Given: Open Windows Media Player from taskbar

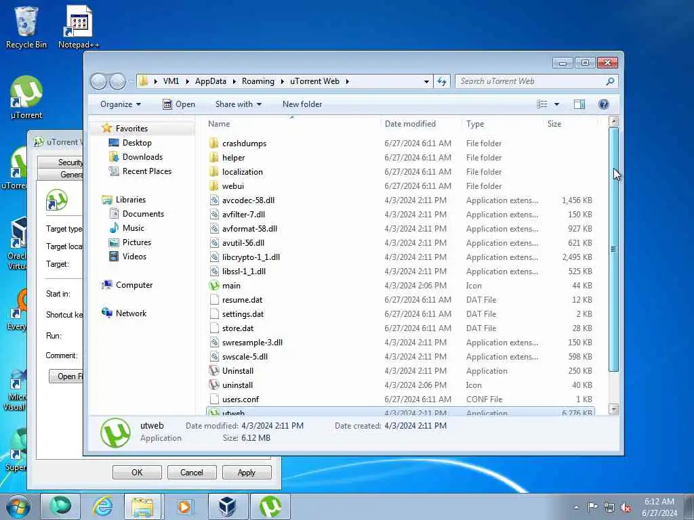Looking at the screenshot, I should [184, 506].
